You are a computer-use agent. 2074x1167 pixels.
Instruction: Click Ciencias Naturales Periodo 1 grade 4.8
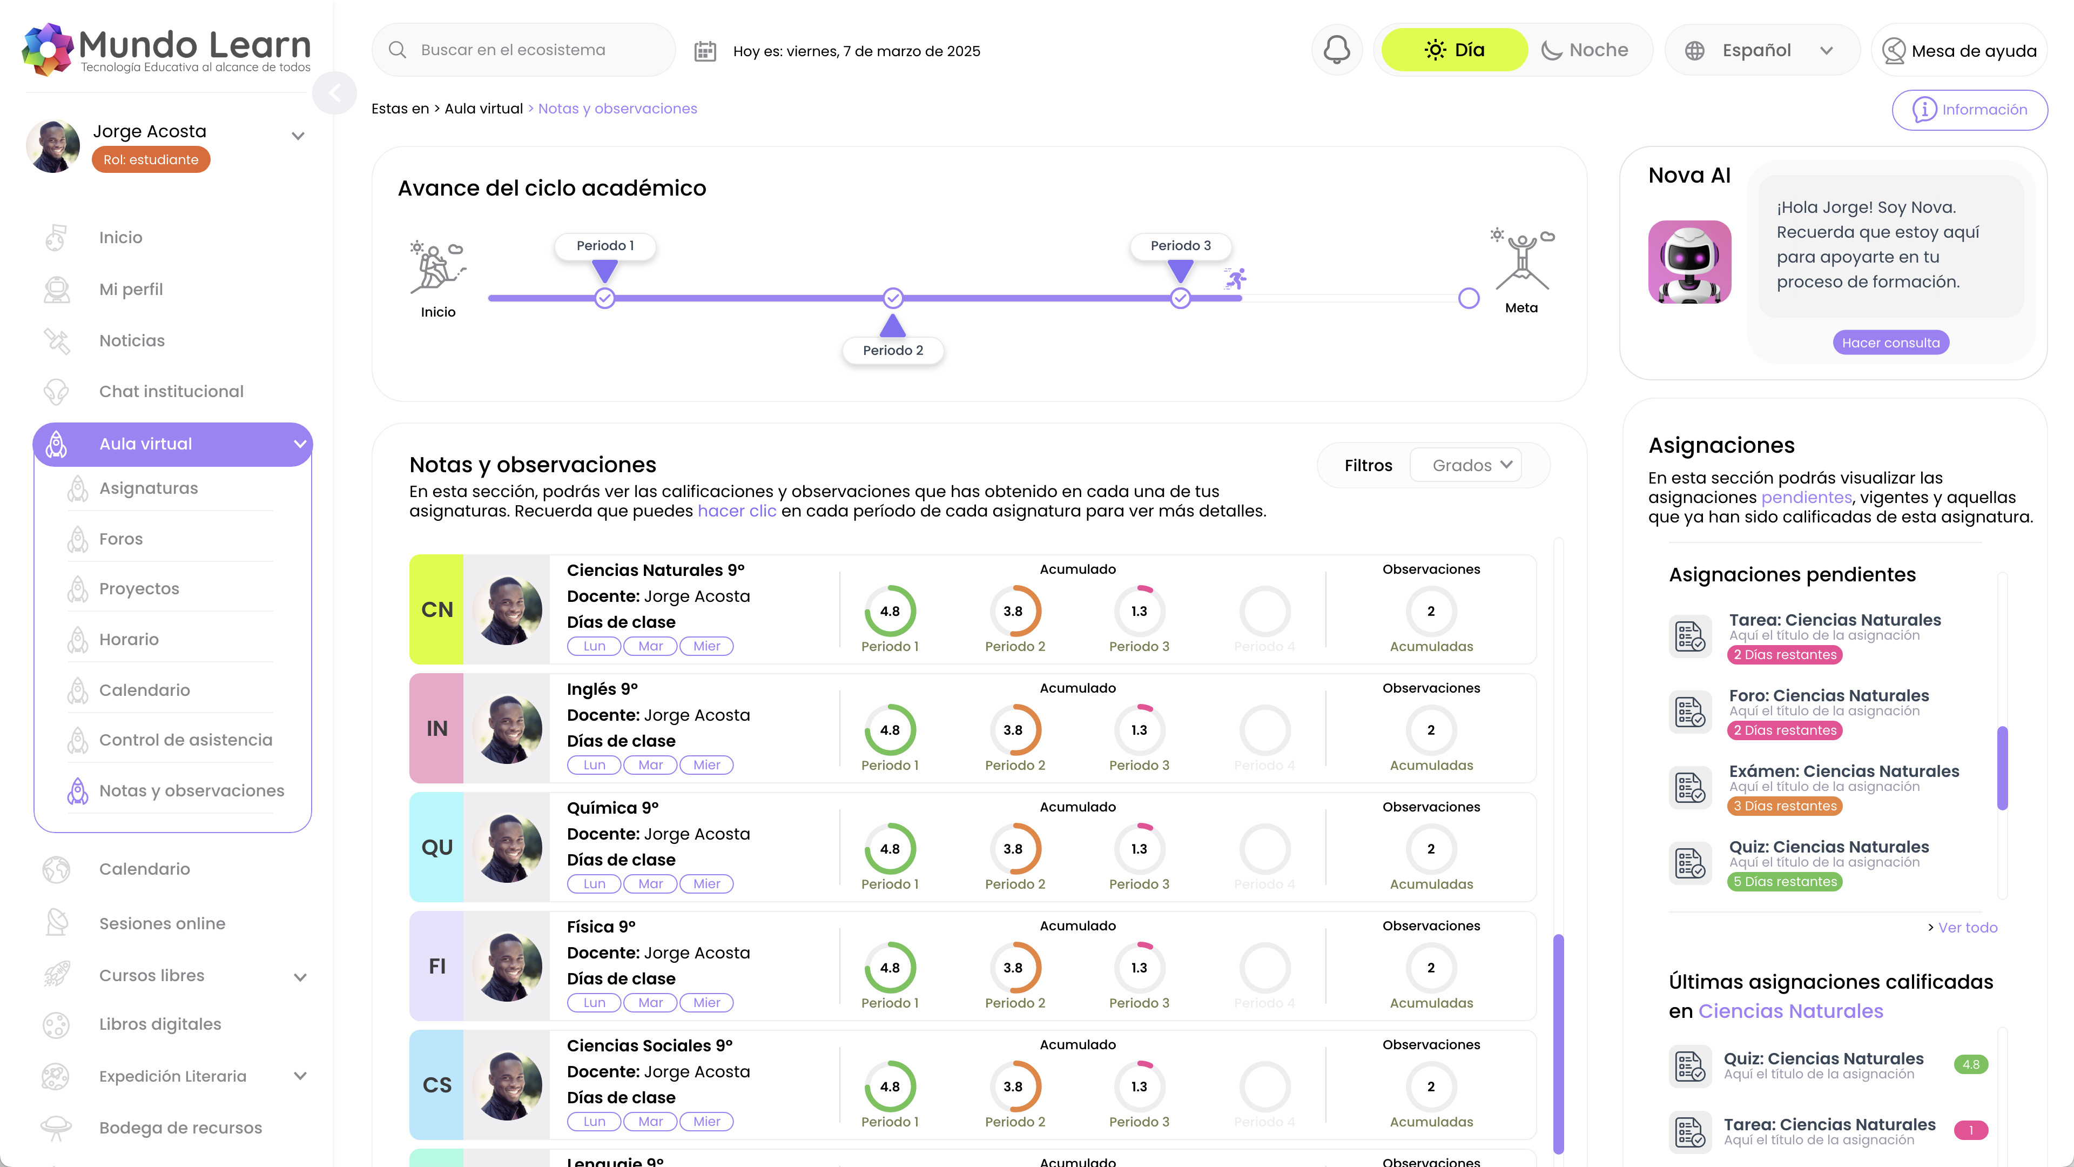pyautogui.click(x=890, y=611)
